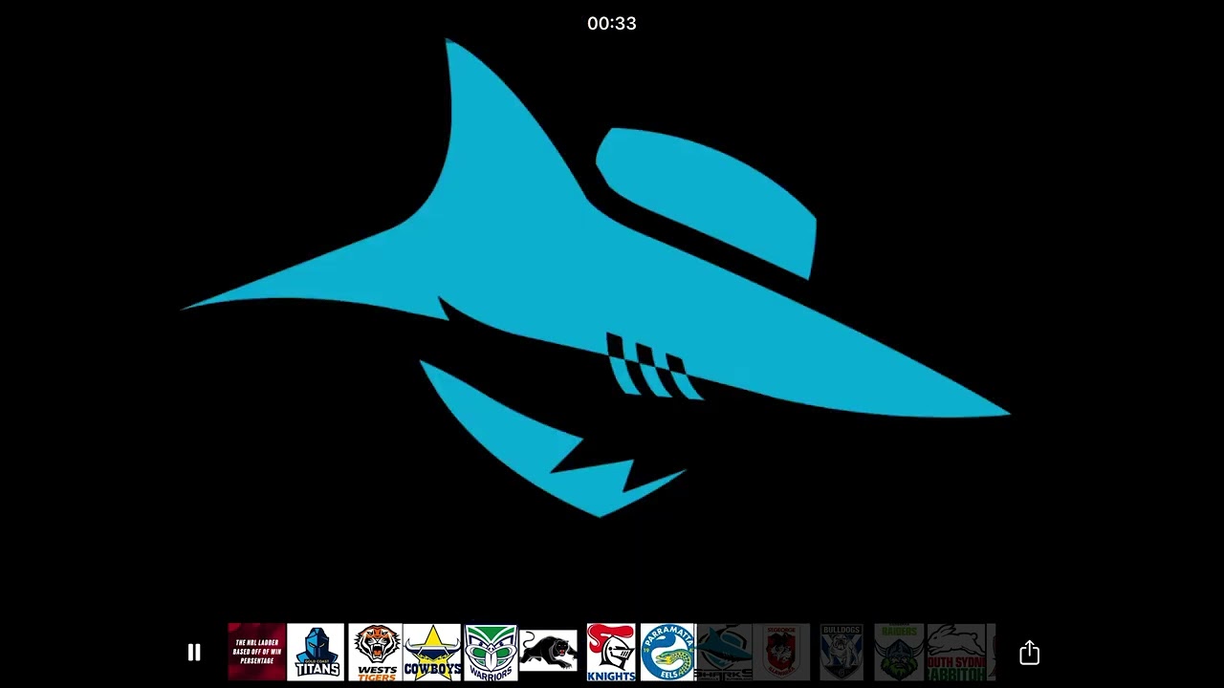Jump to the Panthers logo frame
The height and width of the screenshot is (688, 1224).
pyautogui.click(x=549, y=652)
